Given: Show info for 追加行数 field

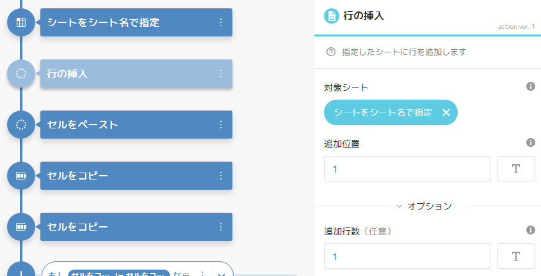Looking at the screenshot, I should [530, 231].
